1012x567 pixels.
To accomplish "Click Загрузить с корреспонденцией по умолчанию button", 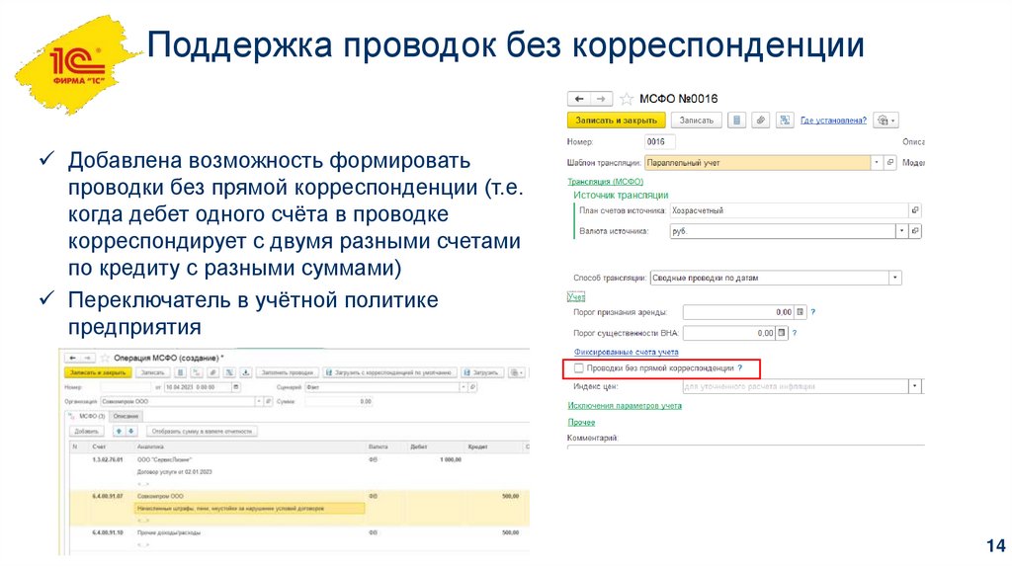I will (x=389, y=372).
